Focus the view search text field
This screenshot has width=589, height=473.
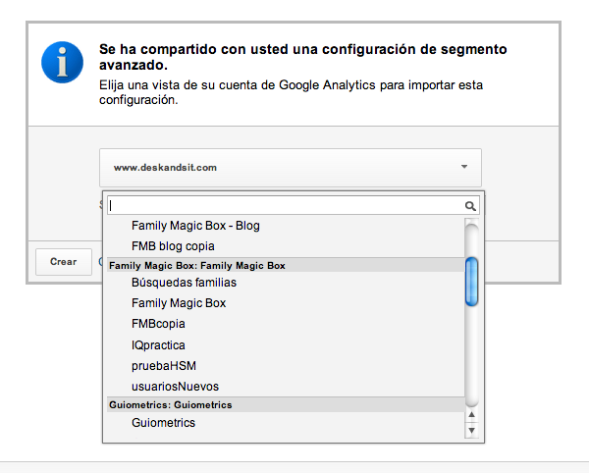coord(285,206)
